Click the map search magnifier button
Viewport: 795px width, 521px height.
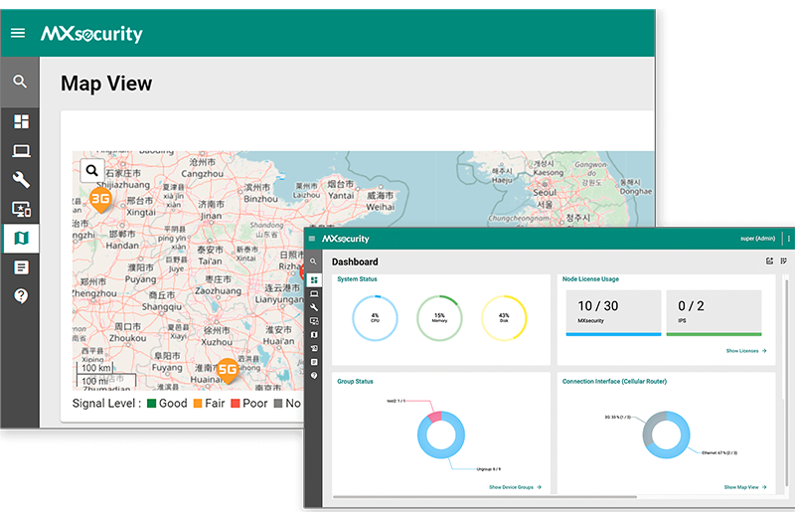click(x=92, y=170)
